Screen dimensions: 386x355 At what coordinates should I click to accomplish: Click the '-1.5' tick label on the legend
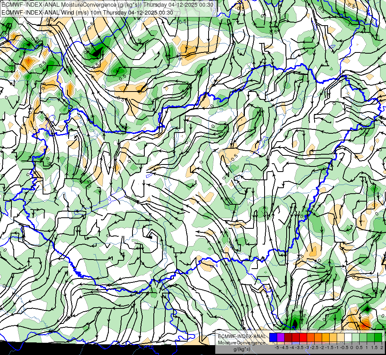[x=329, y=348]
